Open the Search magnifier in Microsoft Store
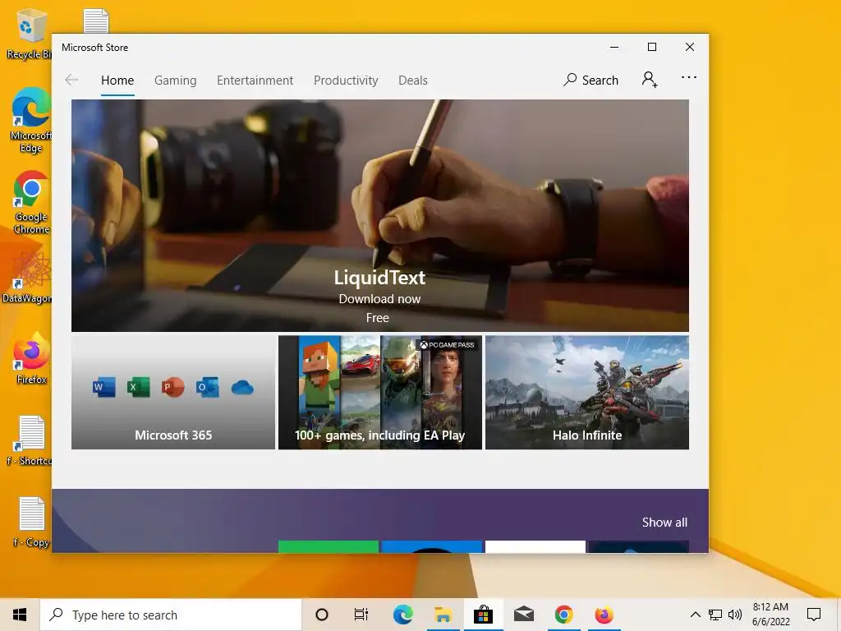The height and width of the screenshot is (631, 841). [591, 80]
